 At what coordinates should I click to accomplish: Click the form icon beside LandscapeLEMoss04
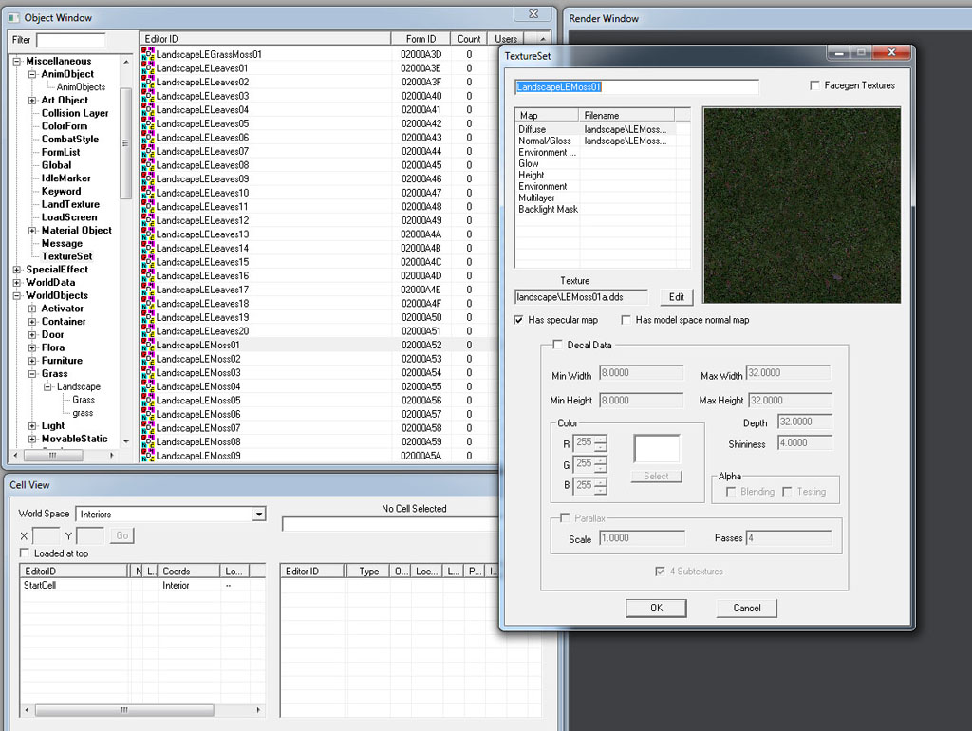pyautogui.click(x=148, y=387)
